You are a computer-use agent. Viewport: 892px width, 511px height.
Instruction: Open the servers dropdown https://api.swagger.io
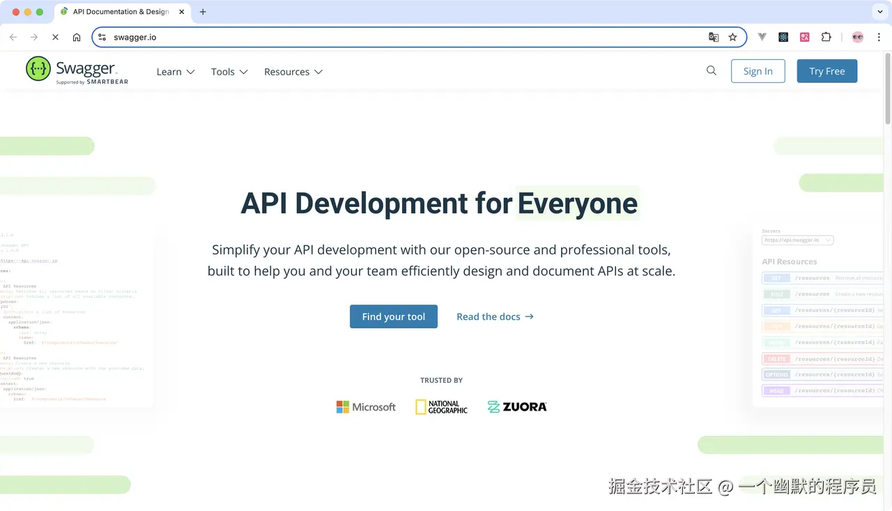click(x=798, y=240)
